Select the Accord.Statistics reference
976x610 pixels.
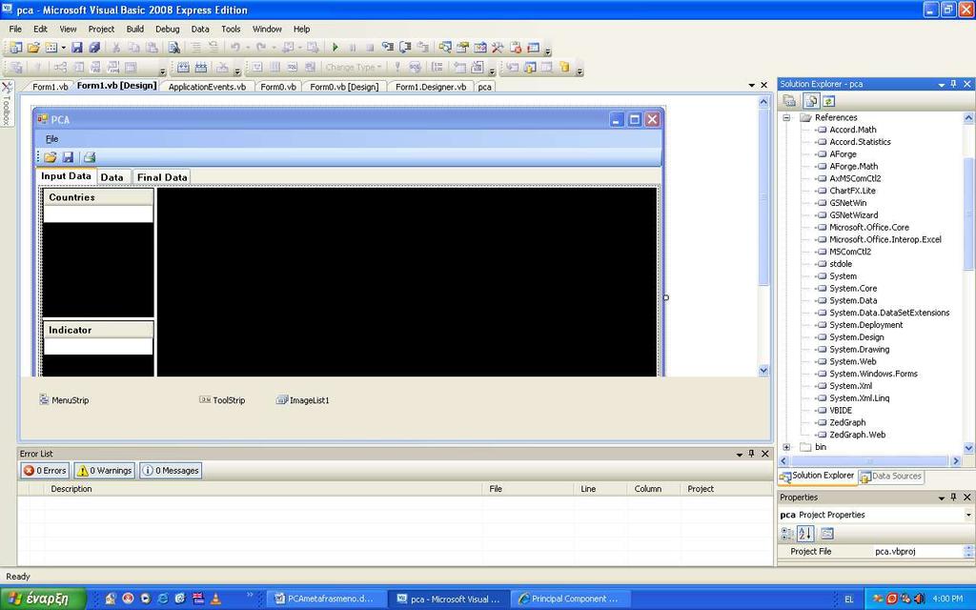click(x=860, y=142)
